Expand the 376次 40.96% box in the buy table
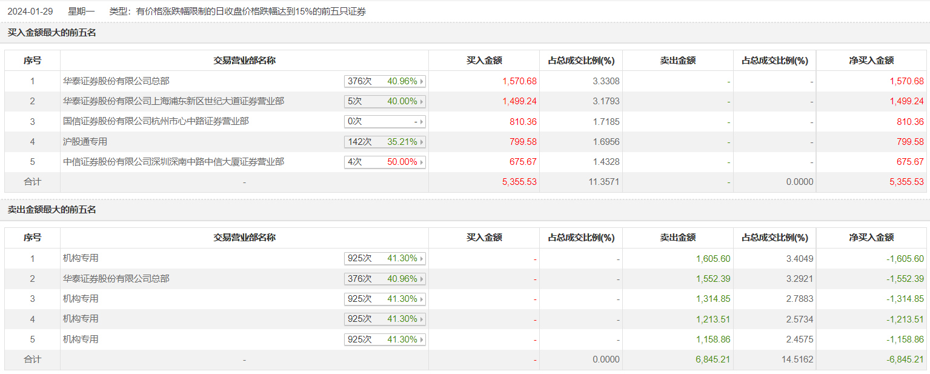The height and width of the screenshot is (374, 930). pyautogui.click(x=385, y=81)
